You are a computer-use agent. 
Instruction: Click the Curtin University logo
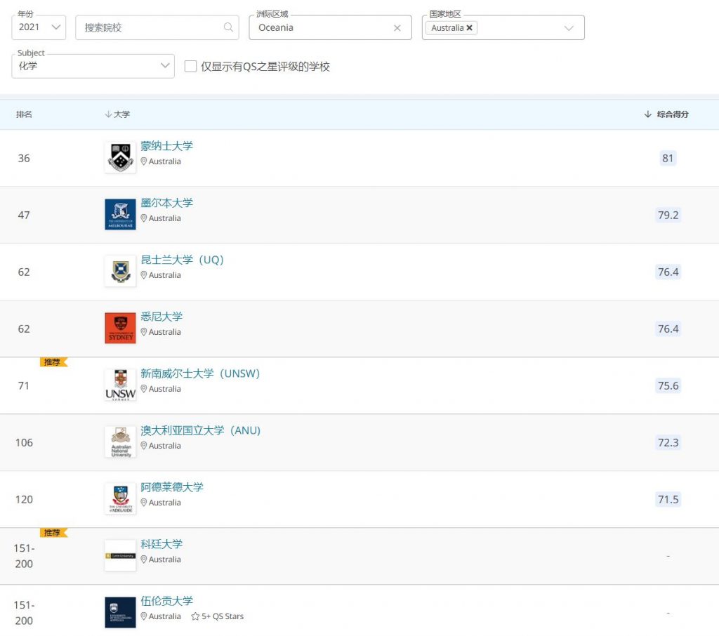pyautogui.click(x=120, y=555)
